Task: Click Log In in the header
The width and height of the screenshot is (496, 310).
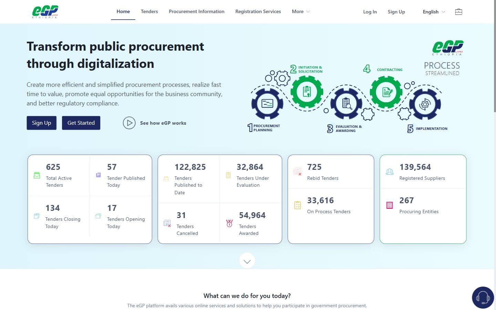Action: (x=370, y=12)
